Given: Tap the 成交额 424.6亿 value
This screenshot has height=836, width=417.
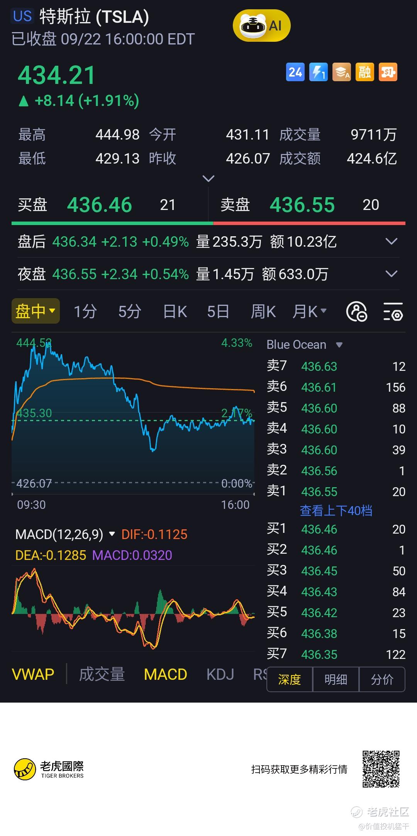Looking at the screenshot, I should pos(372,158).
